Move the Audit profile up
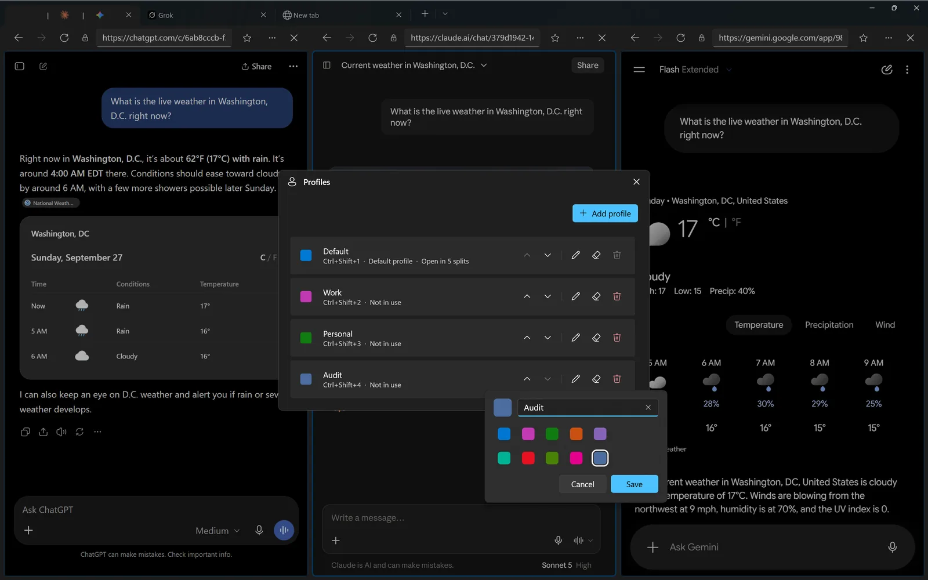The width and height of the screenshot is (928, 580). tap(527, 379)
